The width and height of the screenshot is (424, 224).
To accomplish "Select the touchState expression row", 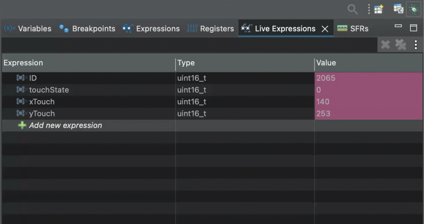I will [48, 90].
